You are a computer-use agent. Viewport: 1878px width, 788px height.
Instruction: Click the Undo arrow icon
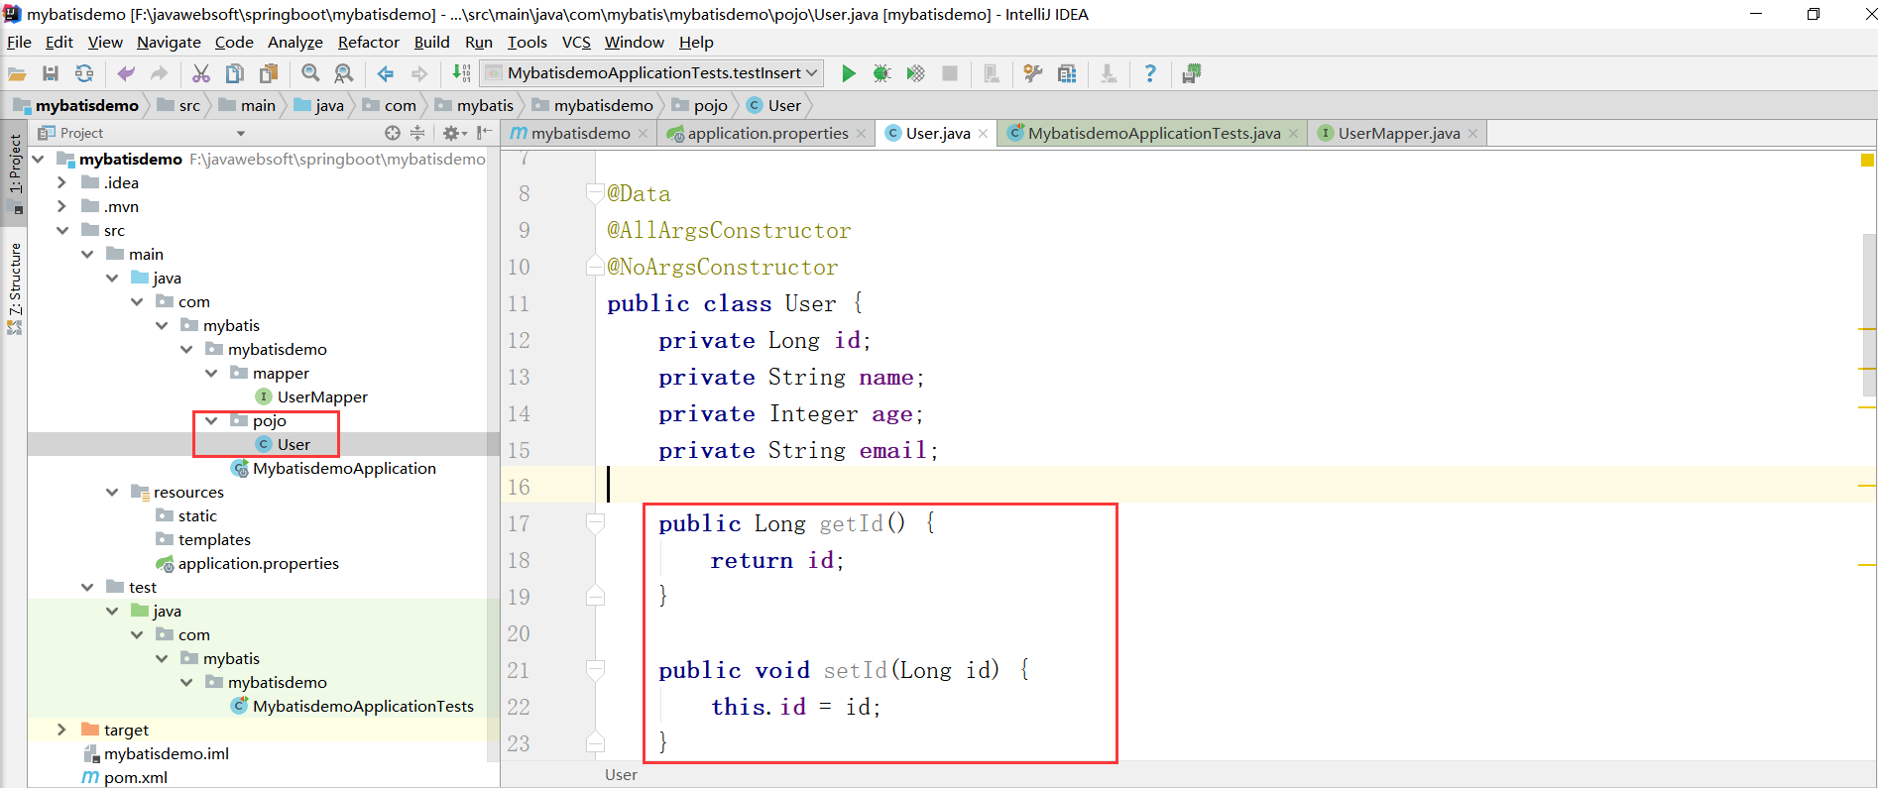point(126,73)
